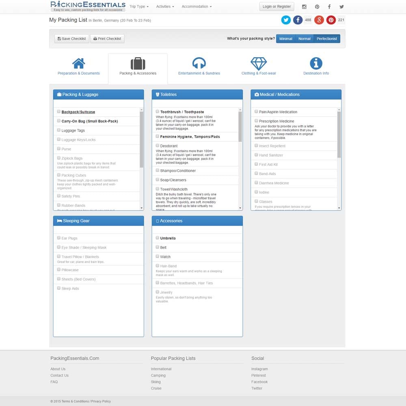Open International packing list link
The width and height of the screenshot is (406, 406).
tap(161, 369)
